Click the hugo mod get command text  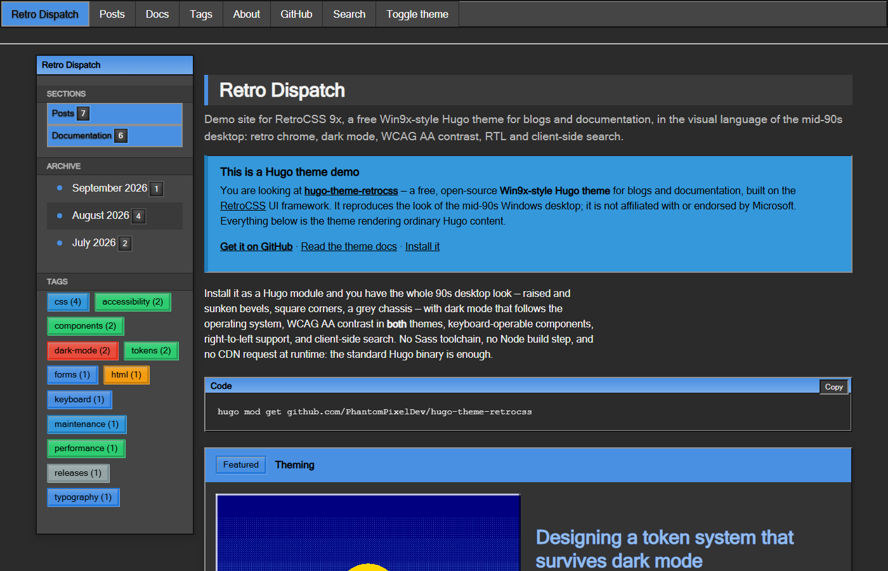374,412
